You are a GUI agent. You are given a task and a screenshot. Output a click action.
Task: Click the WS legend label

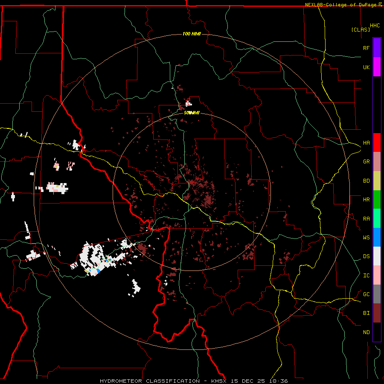[x=366, y=237]
